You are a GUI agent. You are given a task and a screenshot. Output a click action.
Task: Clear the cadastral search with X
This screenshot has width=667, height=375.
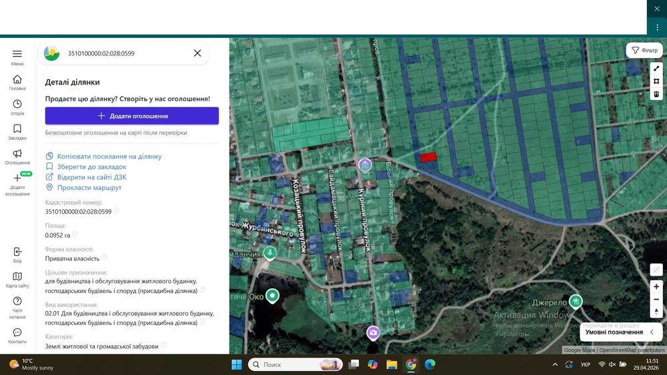coord(197,53)
